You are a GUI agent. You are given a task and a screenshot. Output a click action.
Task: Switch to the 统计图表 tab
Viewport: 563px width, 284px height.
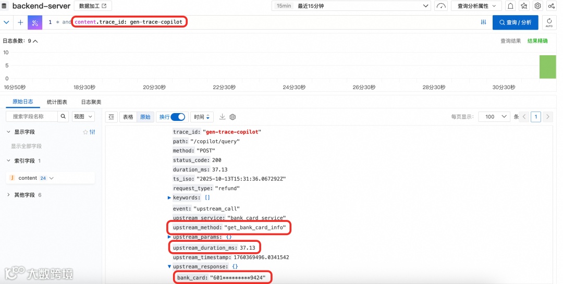pos(57,102)
